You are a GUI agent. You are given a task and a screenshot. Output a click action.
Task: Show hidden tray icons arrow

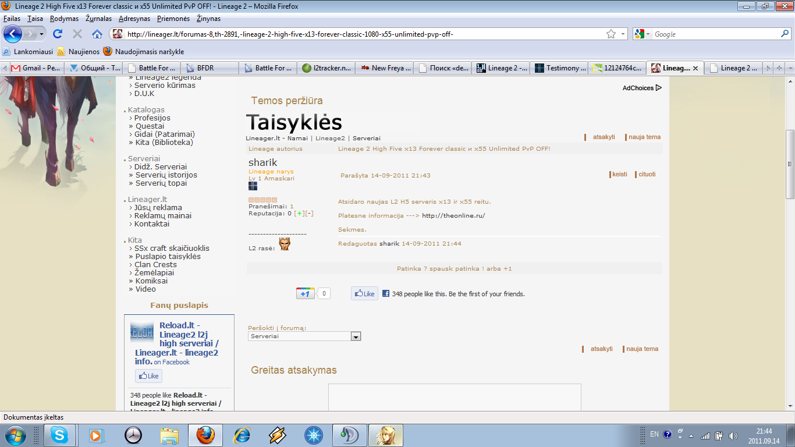(691, 435)
